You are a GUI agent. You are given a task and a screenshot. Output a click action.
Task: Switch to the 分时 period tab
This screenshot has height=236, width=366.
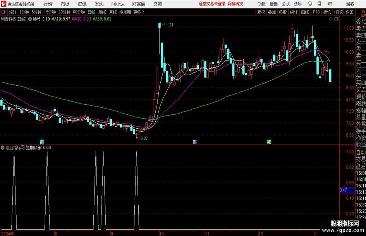point(13,12)
